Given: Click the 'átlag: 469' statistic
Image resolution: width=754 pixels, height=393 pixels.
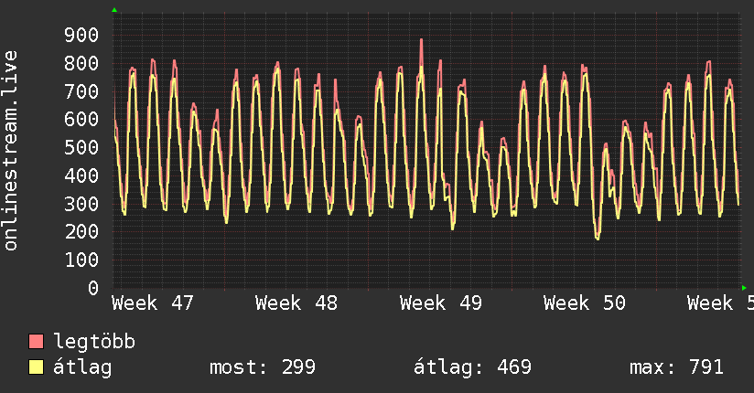Looking at the screenshot, I should [x=473, y=367].
